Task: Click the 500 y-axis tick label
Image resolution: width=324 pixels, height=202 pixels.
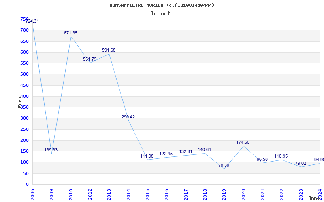Action: pos(24,74)
